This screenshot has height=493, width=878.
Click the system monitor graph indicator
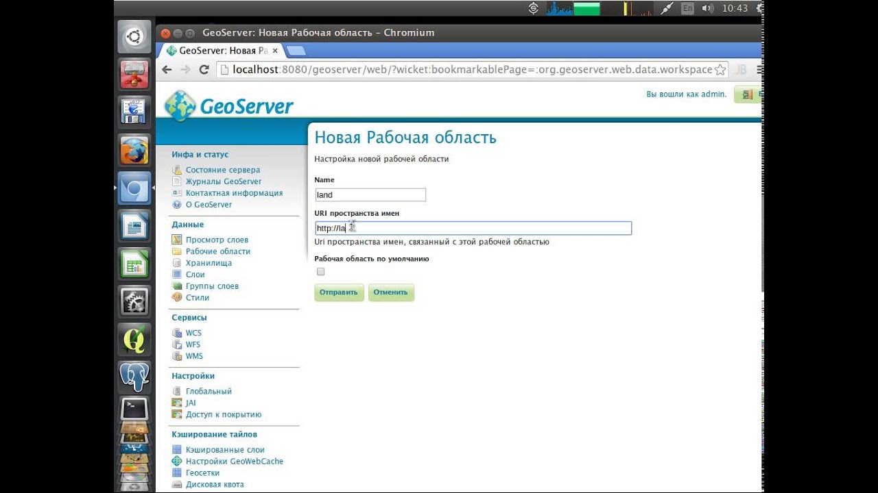click(x=600, y=8)
